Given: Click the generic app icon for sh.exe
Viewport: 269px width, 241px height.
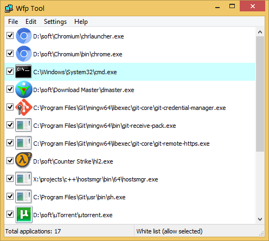Looking at the screenshot, I should [x=23, y=197].
